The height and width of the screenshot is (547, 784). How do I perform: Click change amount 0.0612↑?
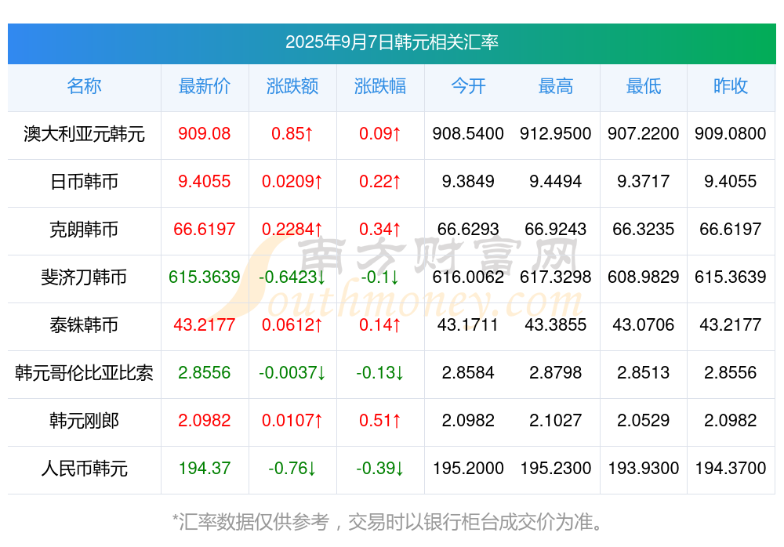tap(292, 324)
